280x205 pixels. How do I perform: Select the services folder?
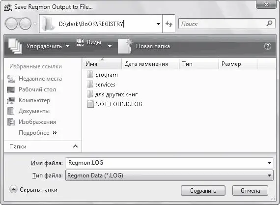(x=101, y=84)
